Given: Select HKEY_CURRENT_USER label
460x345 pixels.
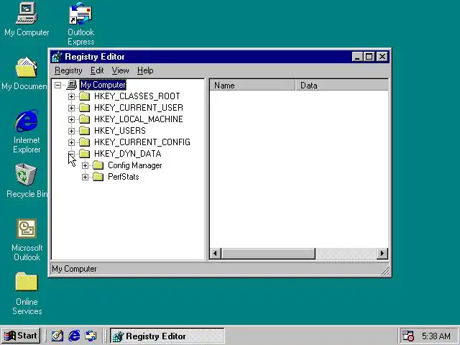Looking at the screenshot, I should coord(139,108).
